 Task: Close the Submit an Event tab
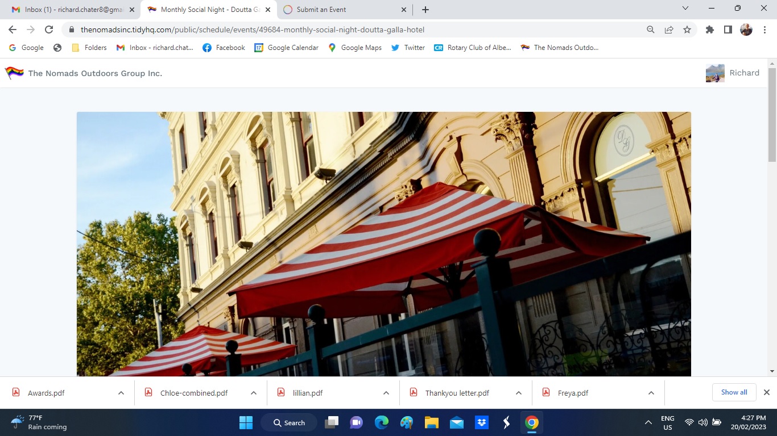point(404,10)
